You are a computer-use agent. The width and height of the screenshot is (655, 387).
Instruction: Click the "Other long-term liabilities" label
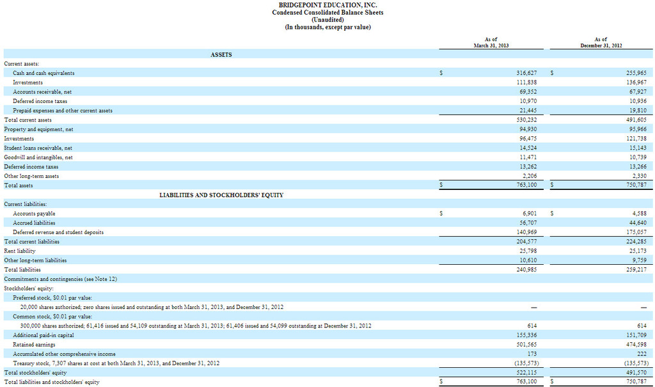point(36,260)
